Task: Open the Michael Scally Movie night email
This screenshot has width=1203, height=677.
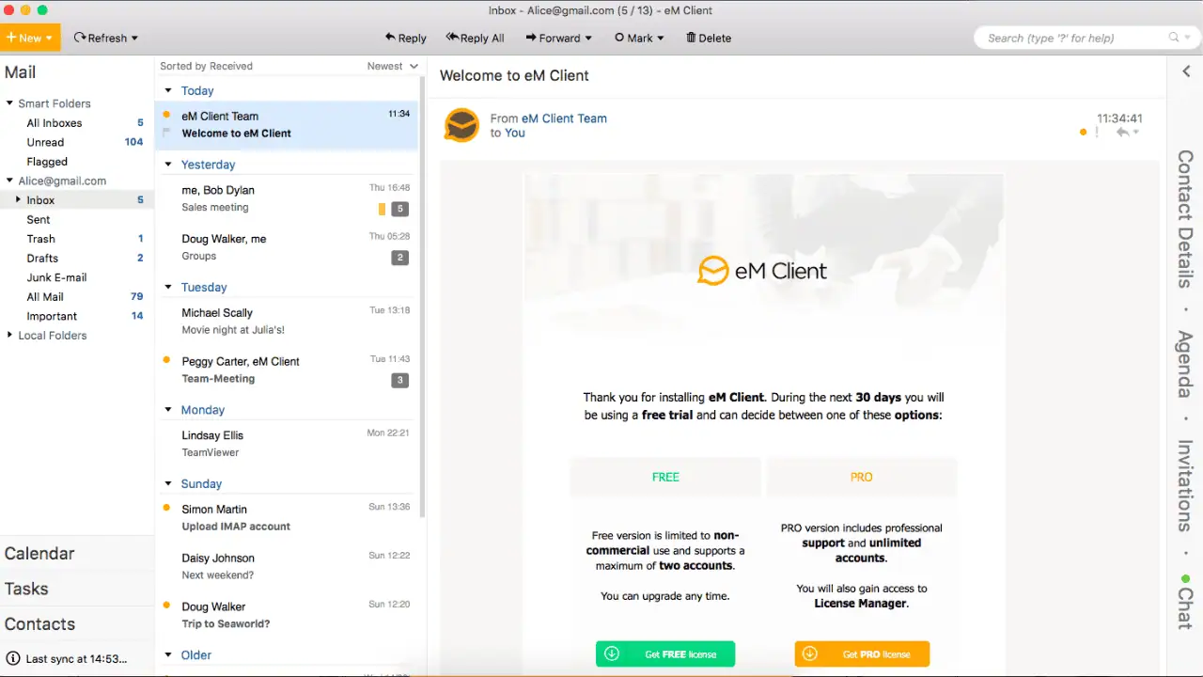Action: 287,321
